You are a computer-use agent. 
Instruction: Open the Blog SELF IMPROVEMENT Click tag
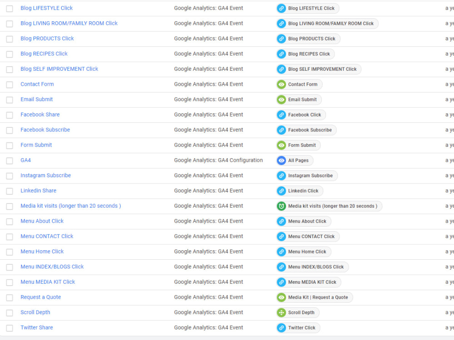[59, 69]
